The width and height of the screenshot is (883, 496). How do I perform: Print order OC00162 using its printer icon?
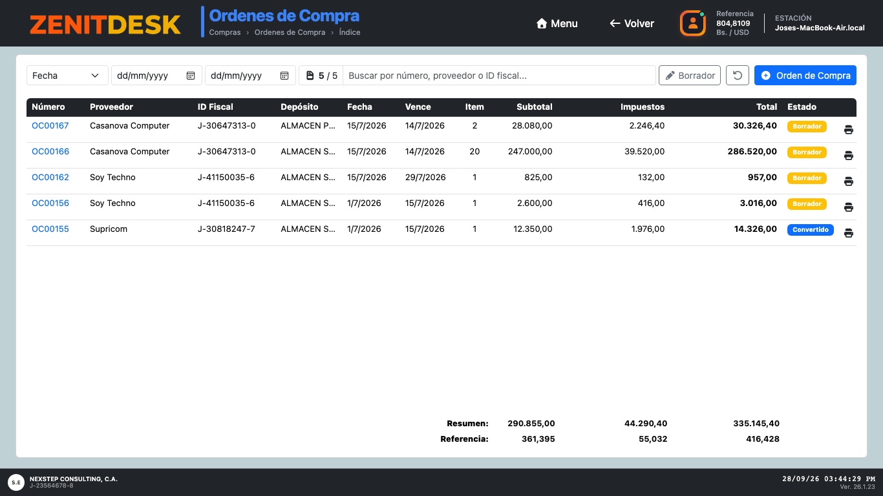(849, 181)
